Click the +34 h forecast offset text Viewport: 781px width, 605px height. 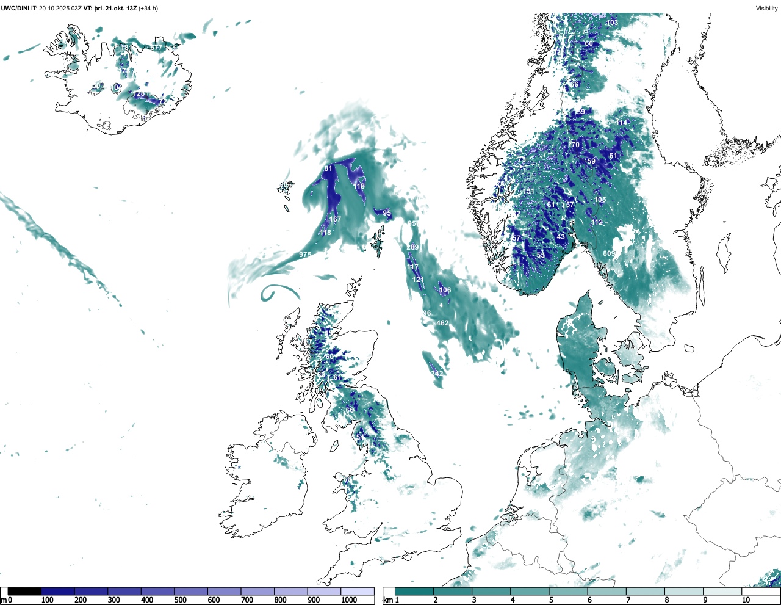[148, 8]
